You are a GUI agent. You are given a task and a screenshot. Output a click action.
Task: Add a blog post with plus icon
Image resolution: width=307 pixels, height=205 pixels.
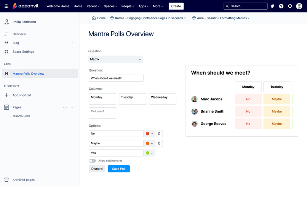pyautogui.click(x=72, y=43)
